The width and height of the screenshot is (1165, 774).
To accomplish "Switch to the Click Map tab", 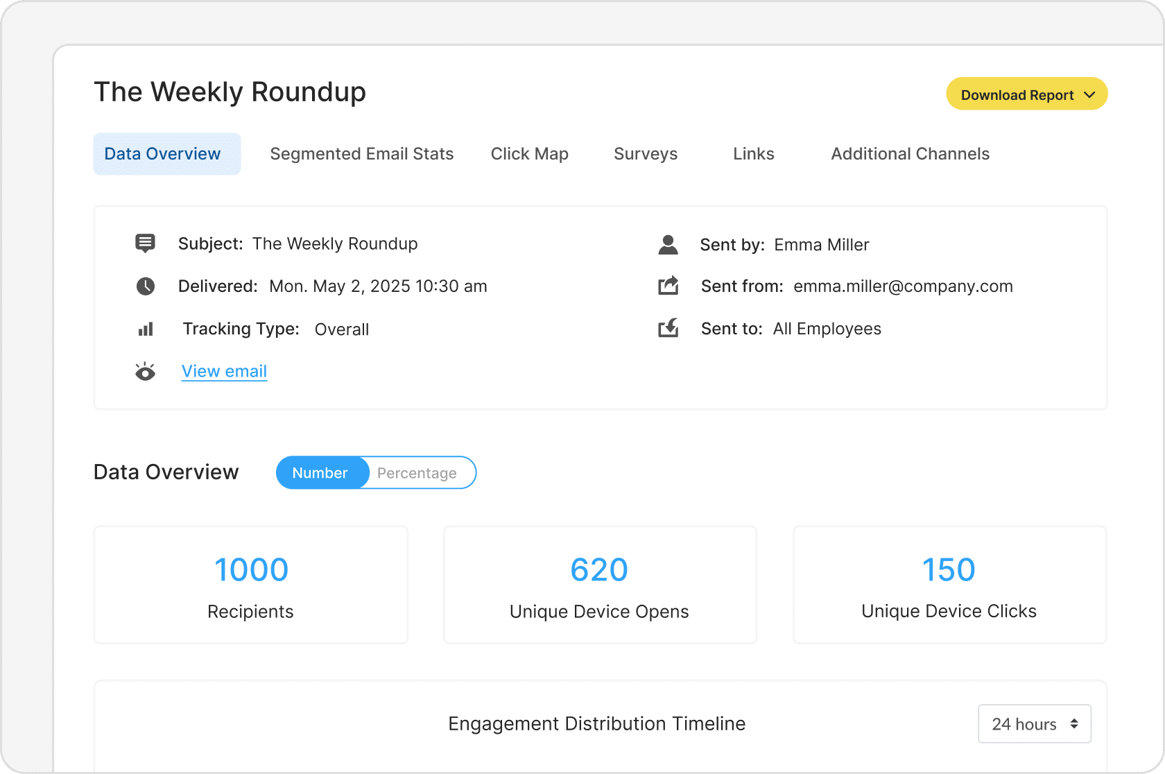I will click(529, 154).
